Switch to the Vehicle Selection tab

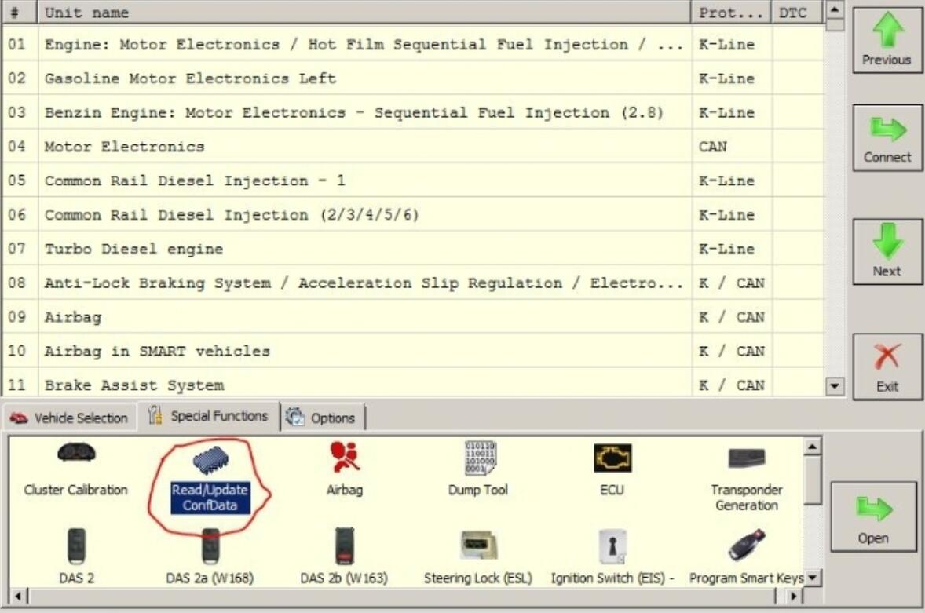(71, 418)
